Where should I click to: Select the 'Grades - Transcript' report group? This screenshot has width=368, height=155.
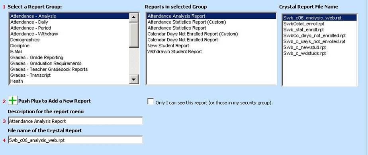coord(69,75)
